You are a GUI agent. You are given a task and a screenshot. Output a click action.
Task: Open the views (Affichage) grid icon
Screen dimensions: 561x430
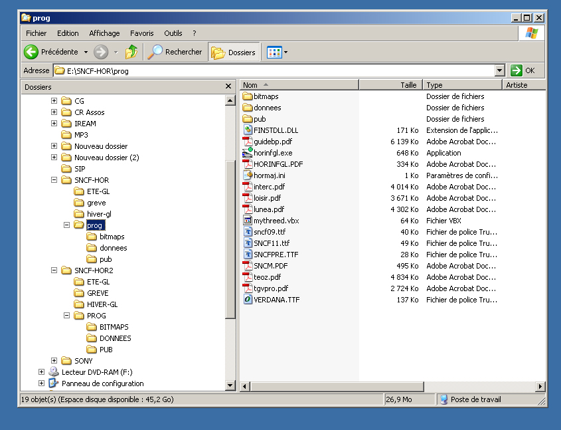[x=274, y=53]
